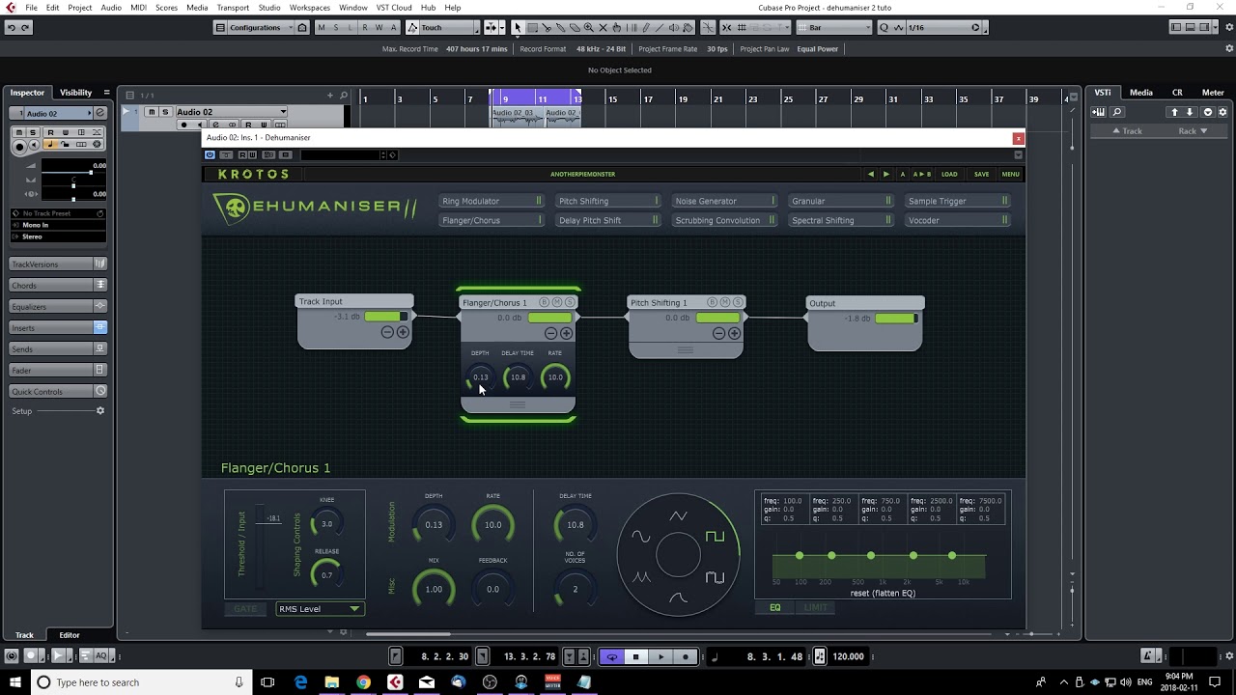
Task: Solo the Flanger/Chorus 1 node
Action: (570, 302)
